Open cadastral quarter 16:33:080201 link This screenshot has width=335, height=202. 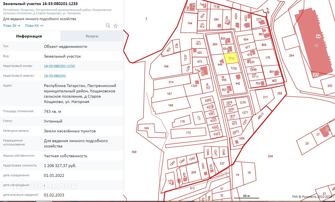(x=55, y=76)
